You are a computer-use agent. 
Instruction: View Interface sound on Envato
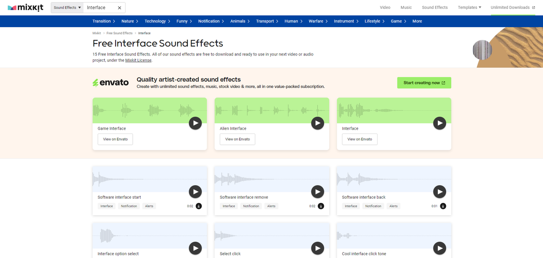[360, 139]
